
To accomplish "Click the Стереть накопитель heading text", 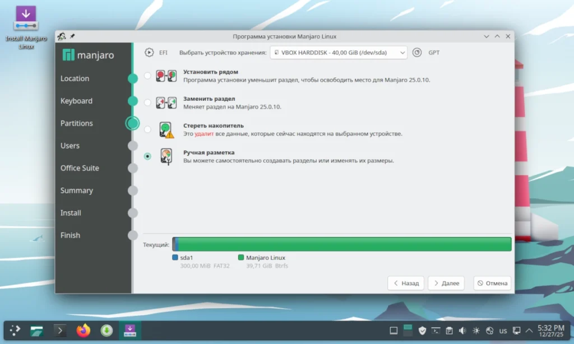I will click(214, 125).
